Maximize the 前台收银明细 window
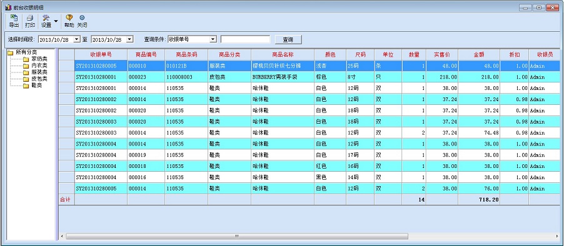564x246 pixels. coord(539,7)
